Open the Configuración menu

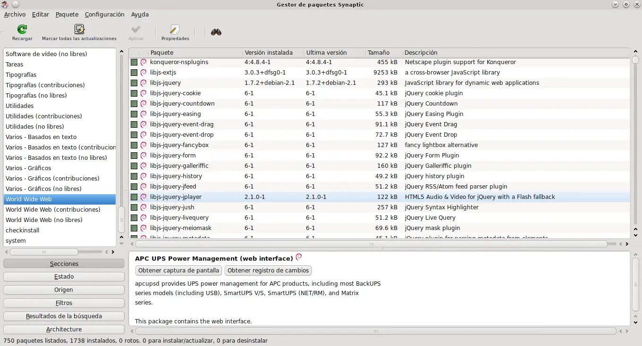(105, 14)
